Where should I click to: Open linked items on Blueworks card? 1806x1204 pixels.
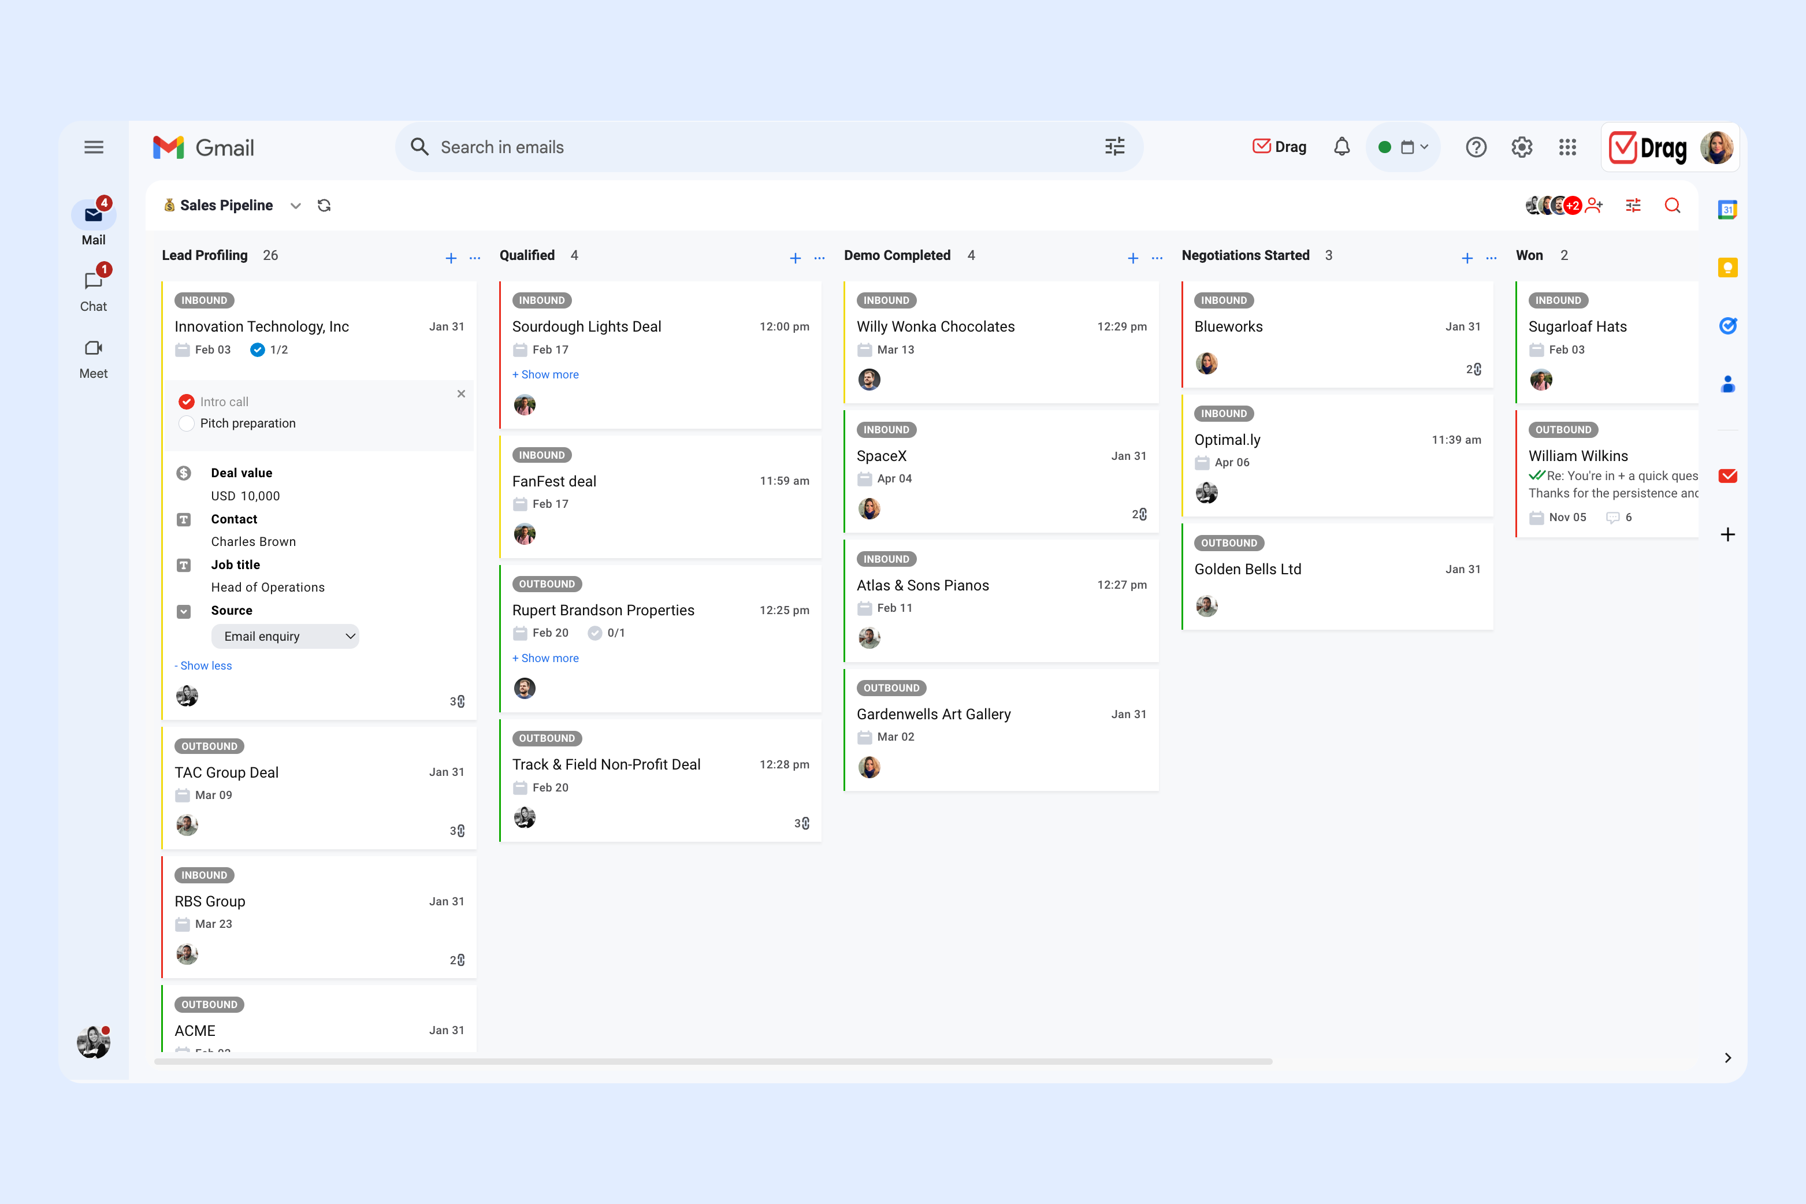pos(1474,369)
